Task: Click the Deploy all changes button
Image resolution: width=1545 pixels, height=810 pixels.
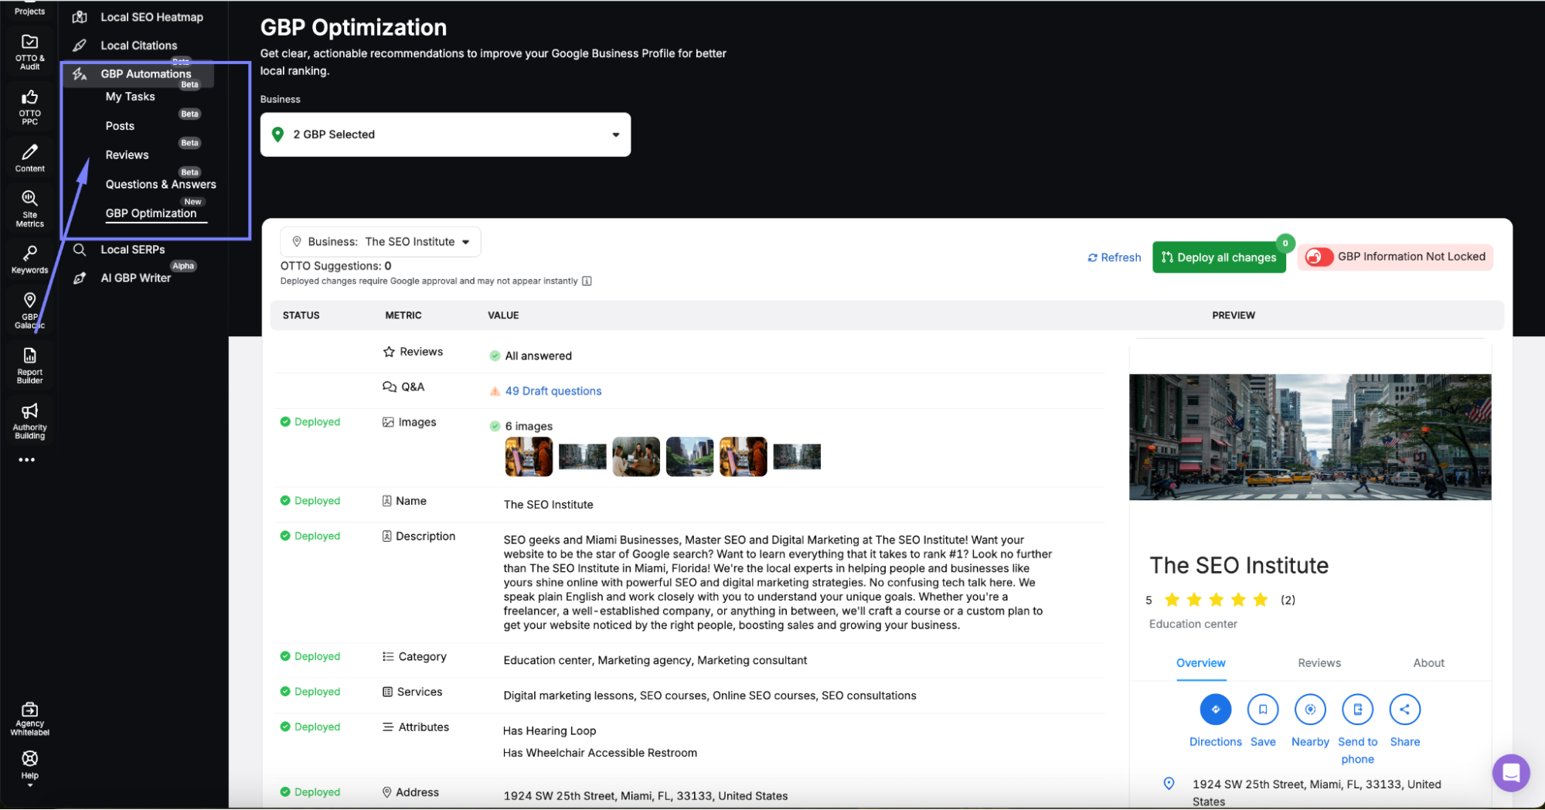Action: click(x=1219, y=257)
